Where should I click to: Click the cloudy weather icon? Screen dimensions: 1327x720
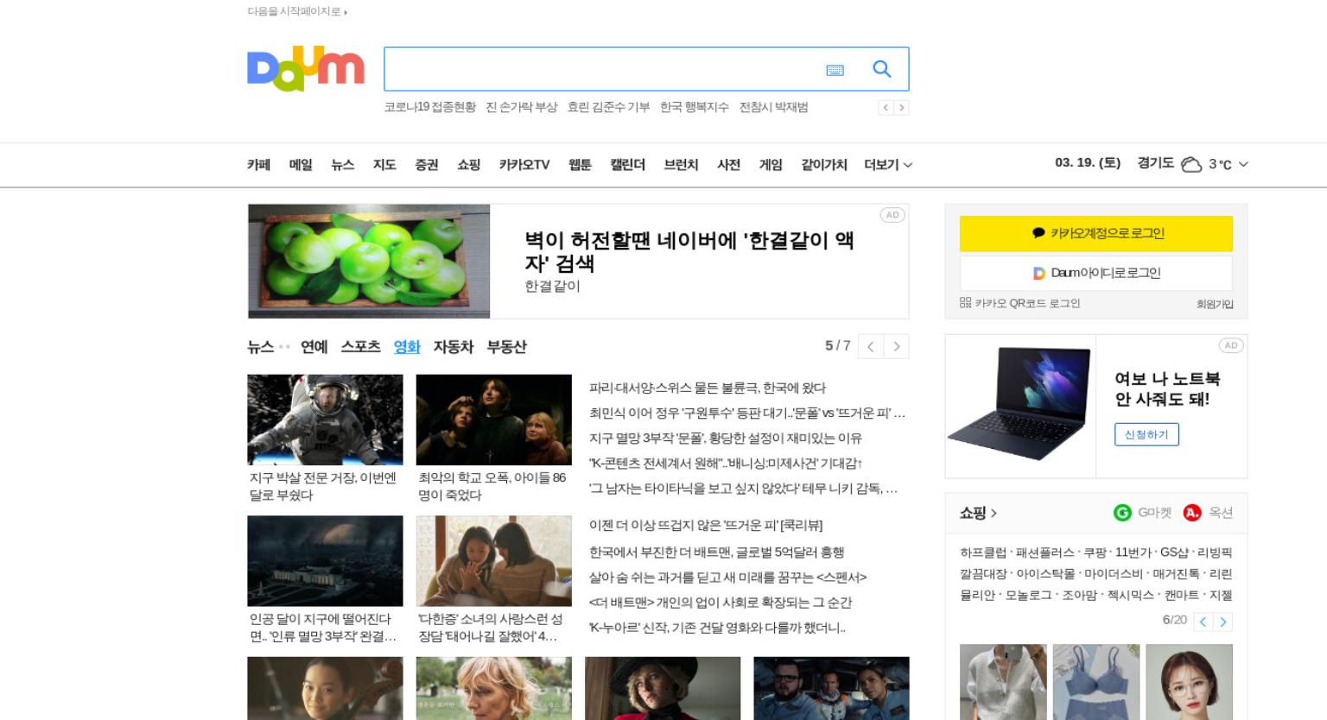1191,164
